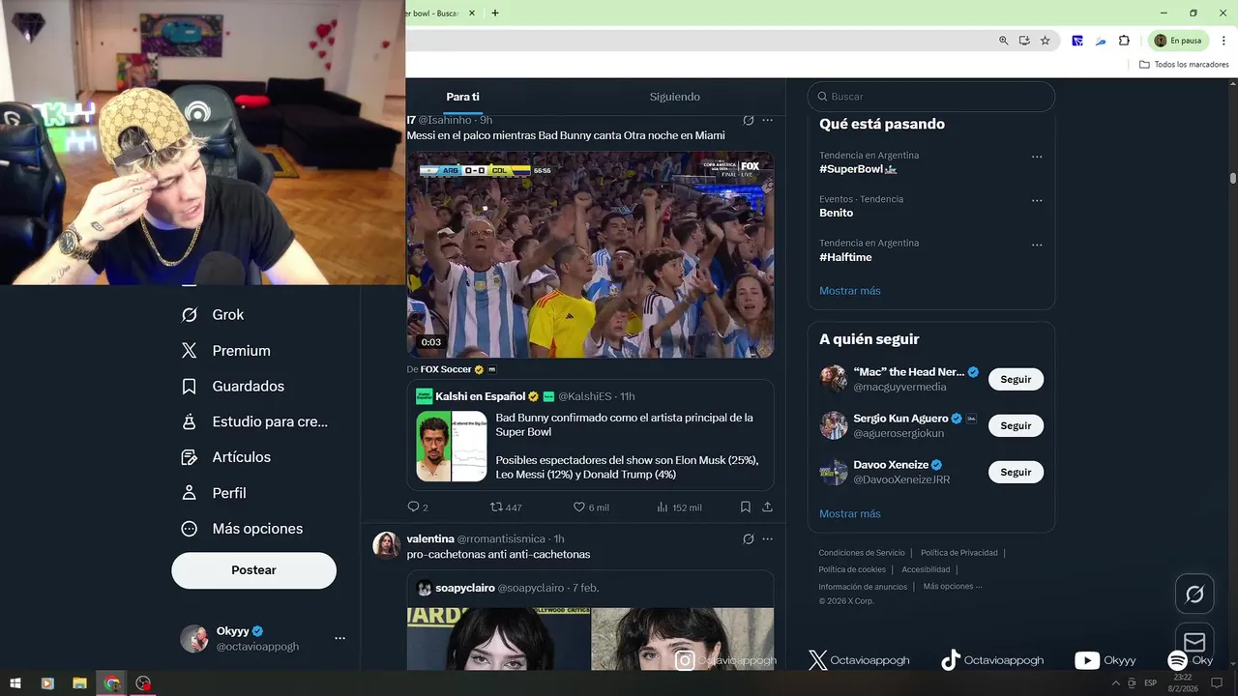Open File Explorer from the taskbar
Viewport: 1238px width, 696px height.
[79, 683]
